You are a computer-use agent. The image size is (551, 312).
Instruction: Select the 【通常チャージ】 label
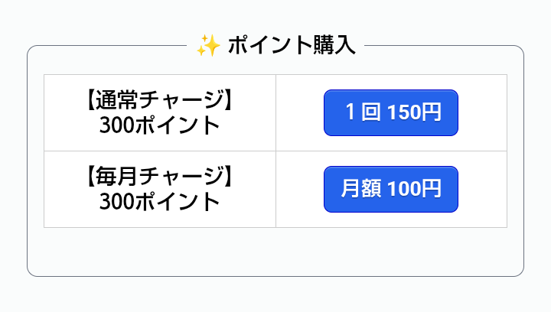[x=159, y=100]
